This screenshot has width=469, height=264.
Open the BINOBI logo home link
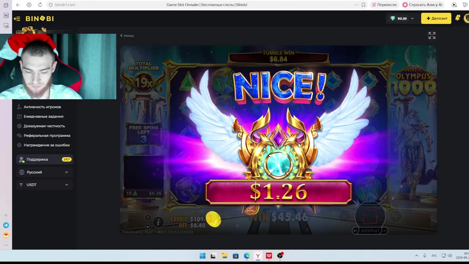pos(40,18)
